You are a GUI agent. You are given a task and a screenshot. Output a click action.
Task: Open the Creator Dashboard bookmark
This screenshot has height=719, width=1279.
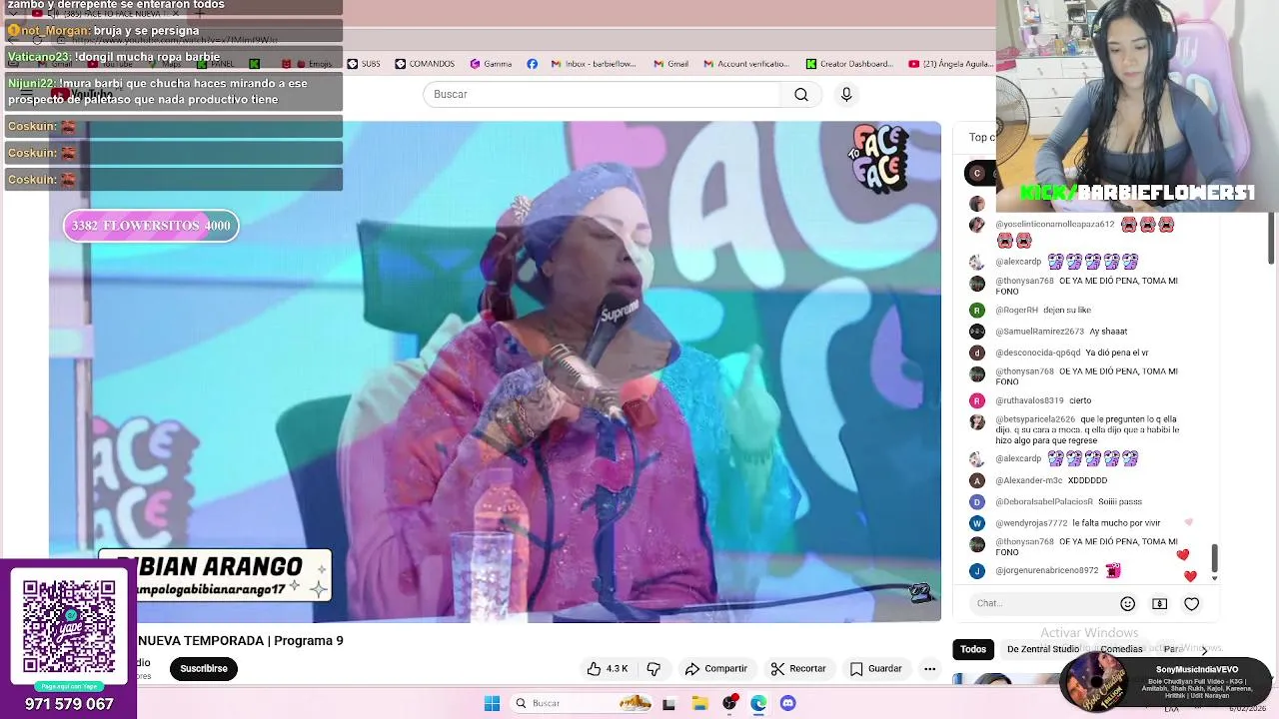tap(849, 64)
